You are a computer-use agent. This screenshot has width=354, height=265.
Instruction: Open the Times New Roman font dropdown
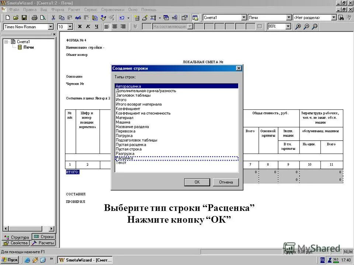tap(51, 27)
